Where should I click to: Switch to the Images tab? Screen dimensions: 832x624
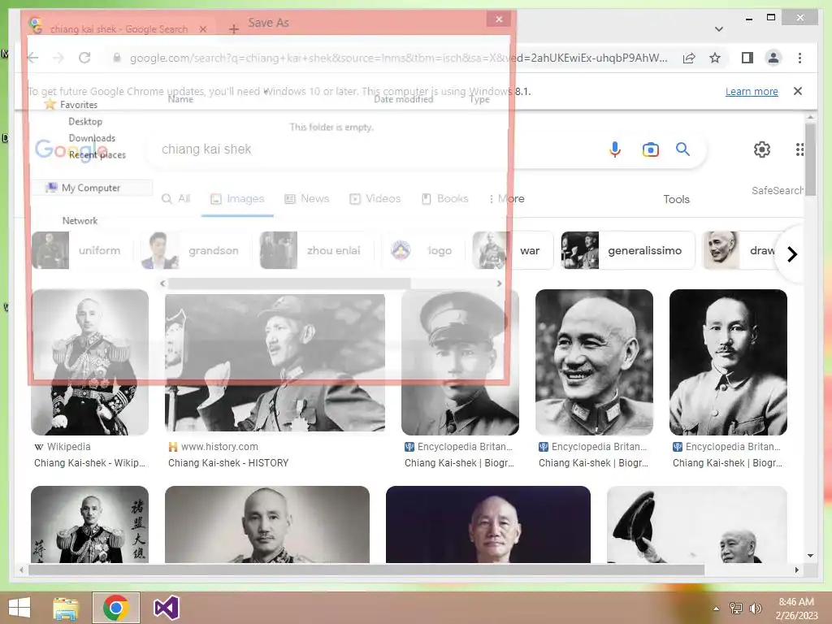[237, 199]
